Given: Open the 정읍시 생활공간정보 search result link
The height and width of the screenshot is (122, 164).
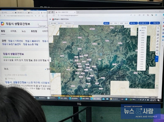Looking at the screenshot, I should pyautogui.click(x=13, y=54).
